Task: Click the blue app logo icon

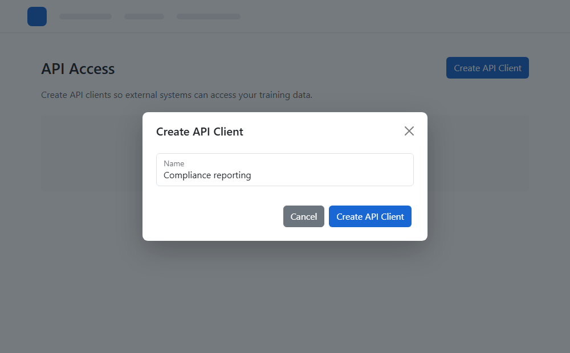Action: [x=37, y=17]
